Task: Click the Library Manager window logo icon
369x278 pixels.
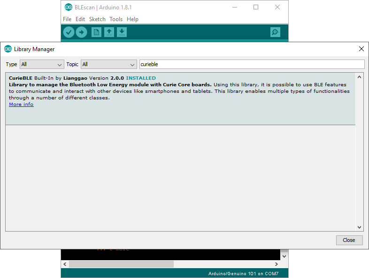Action: click(8, 49)
